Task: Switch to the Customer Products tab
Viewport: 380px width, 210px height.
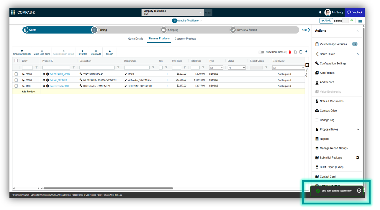Action: pyautogui.click(x=185, y=39)
